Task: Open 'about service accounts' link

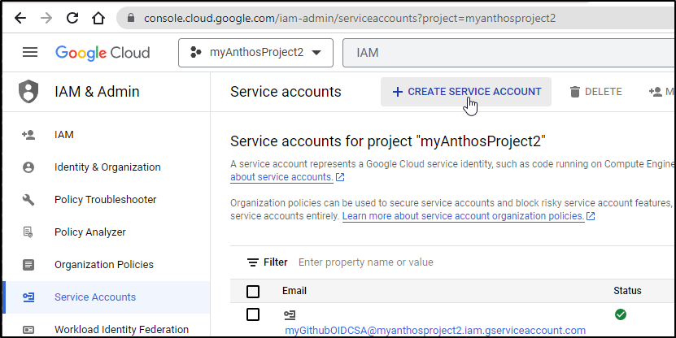Action: (281, 177)
